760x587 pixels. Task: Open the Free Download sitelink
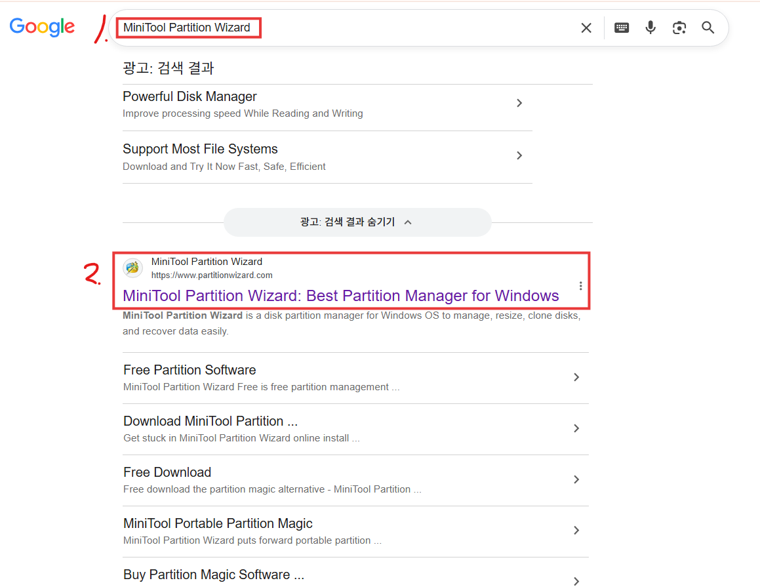(x=167, y=472)
